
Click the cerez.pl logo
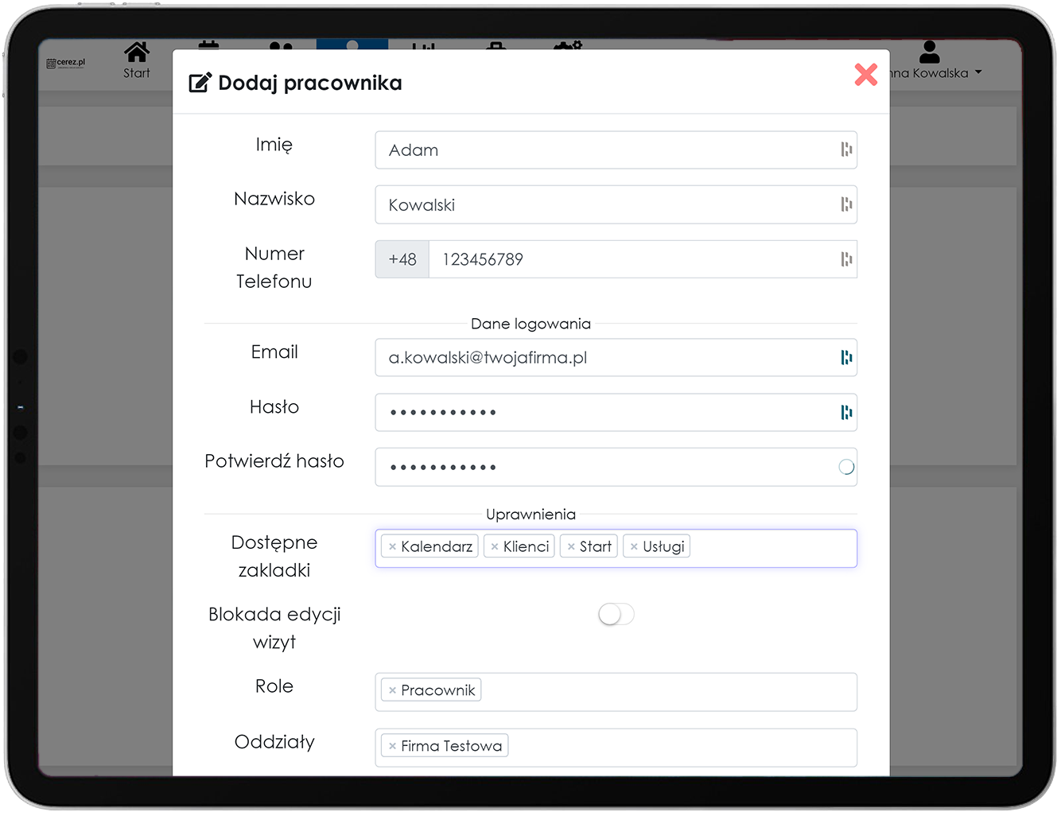click(x=66, y=63)
